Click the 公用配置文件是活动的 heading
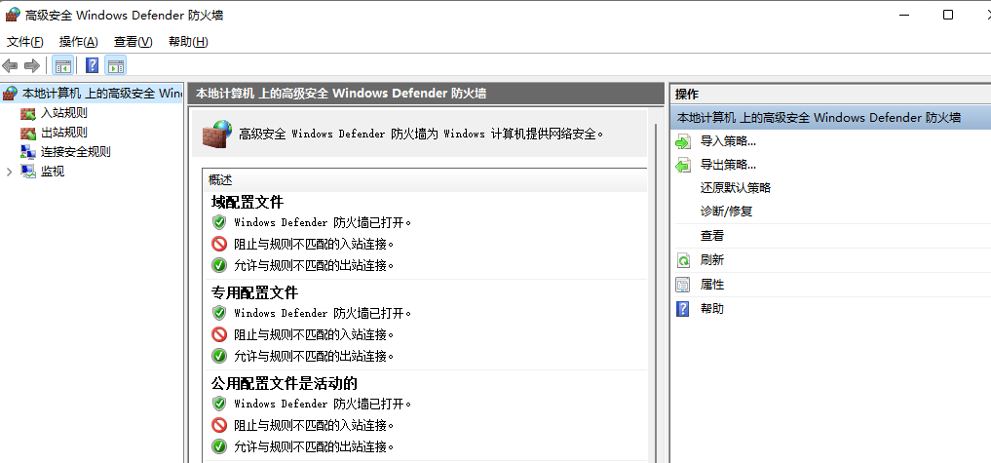Viewport: 991px width, 463px height. click(x=285, y=383)
